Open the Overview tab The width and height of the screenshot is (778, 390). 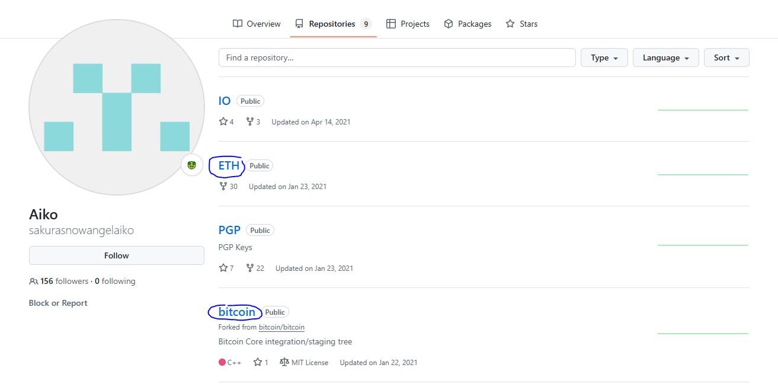pos(256,24)
